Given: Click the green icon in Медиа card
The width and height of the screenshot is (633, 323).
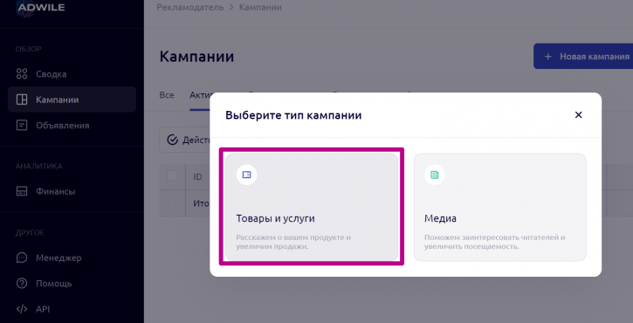Looking at the screenshot, I should tap(435, 175).
